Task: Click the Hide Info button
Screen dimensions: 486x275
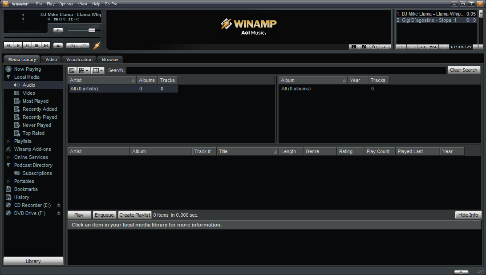Action: 468,215
